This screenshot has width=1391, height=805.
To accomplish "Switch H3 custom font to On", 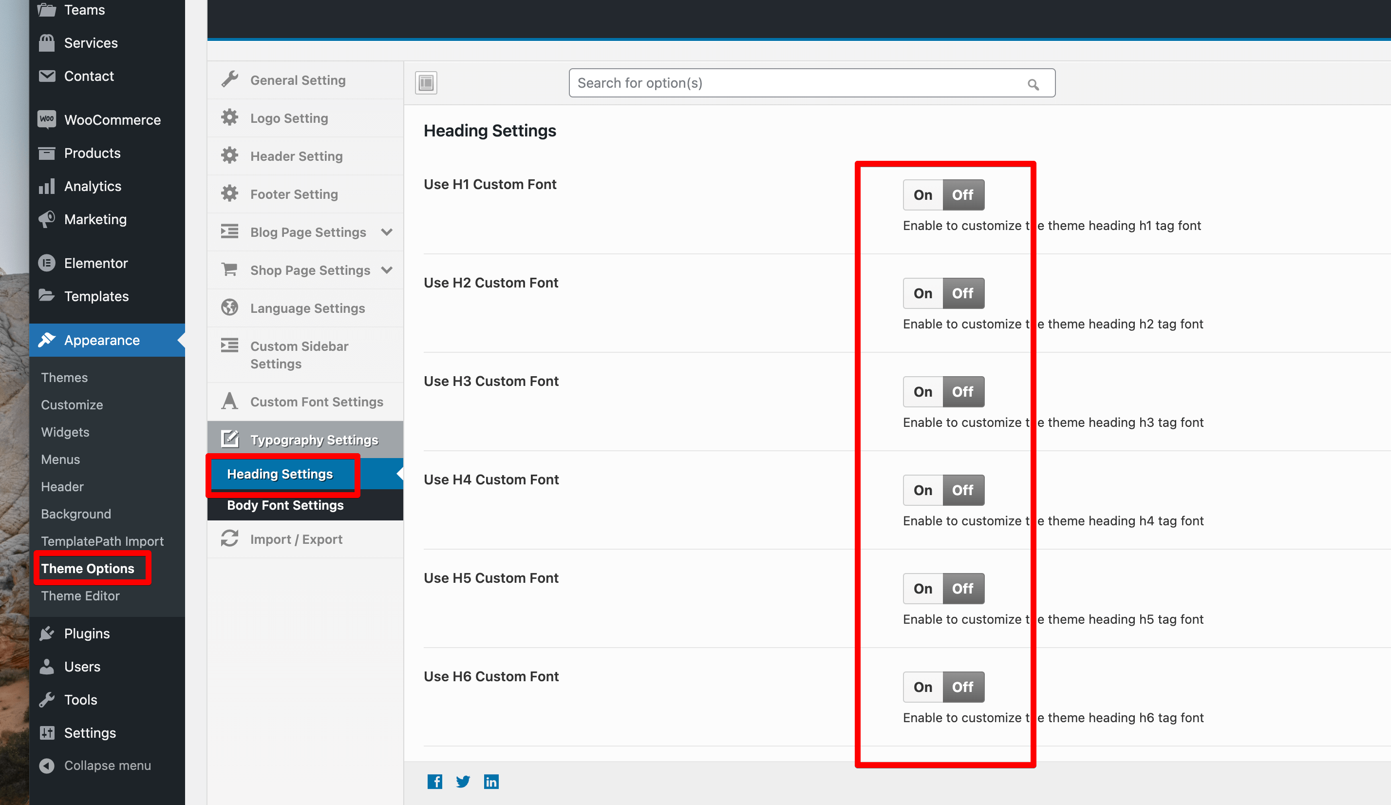I will [922, 391].
